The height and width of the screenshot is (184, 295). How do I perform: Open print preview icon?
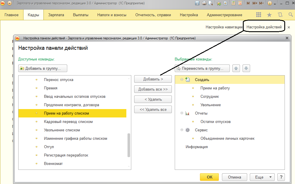210,3
